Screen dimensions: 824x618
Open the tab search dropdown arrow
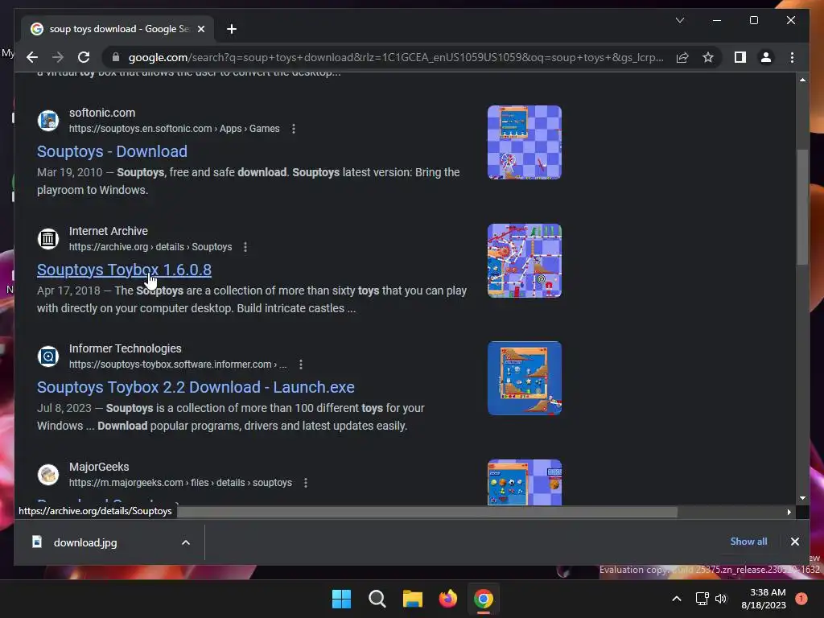click(679, 20)
